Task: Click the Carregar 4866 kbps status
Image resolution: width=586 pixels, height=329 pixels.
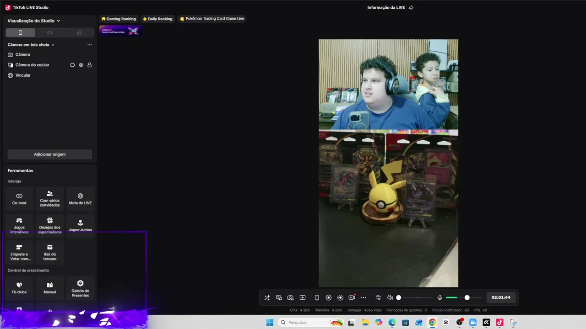Action: pos(364,310)
